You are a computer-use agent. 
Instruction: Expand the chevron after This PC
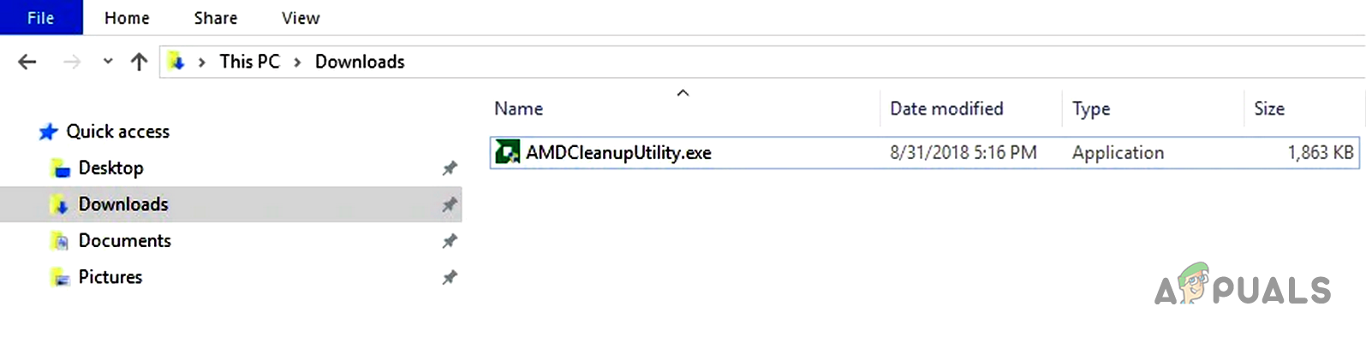click(x=297, y=62)
